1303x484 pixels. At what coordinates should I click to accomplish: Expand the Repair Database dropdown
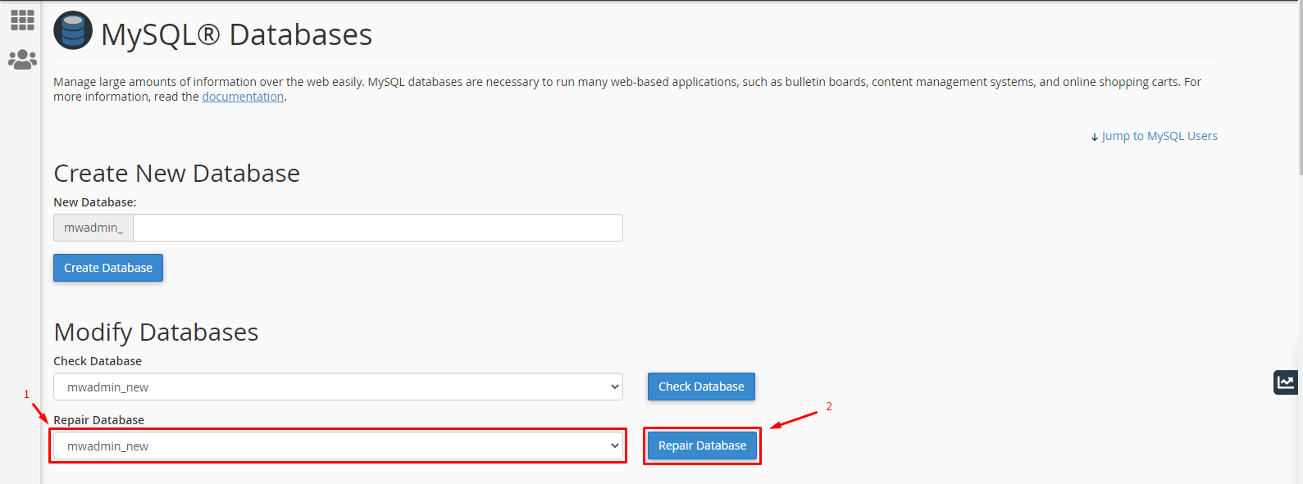[x=338, y=446]
